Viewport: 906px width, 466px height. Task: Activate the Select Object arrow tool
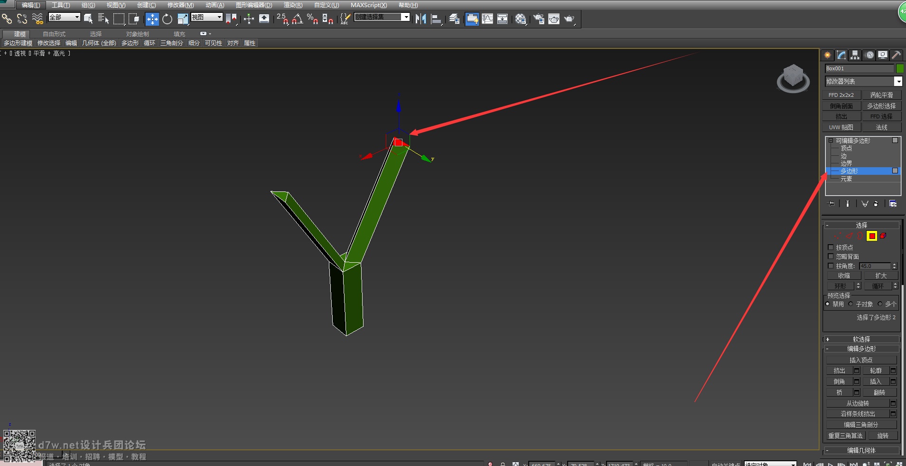pyautogui.click(x=88, y=19)
